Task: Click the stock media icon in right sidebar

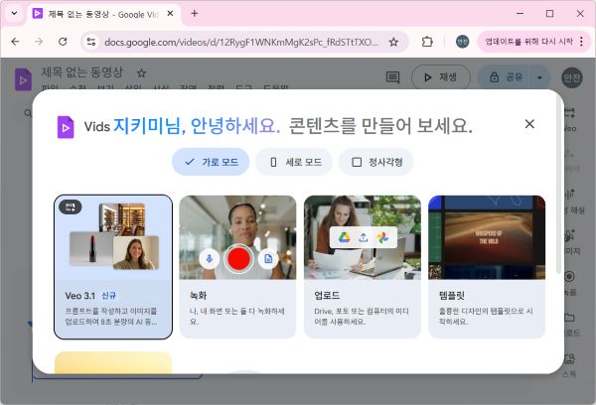Action: (x=569, y=358)
